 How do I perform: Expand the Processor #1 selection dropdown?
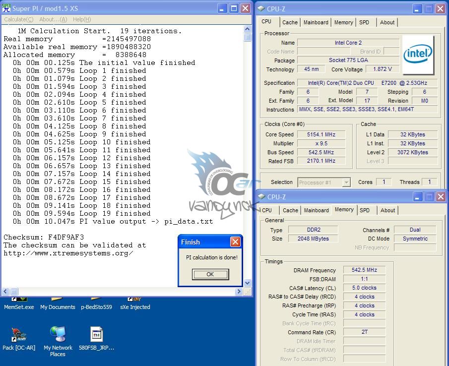point(346,183)
